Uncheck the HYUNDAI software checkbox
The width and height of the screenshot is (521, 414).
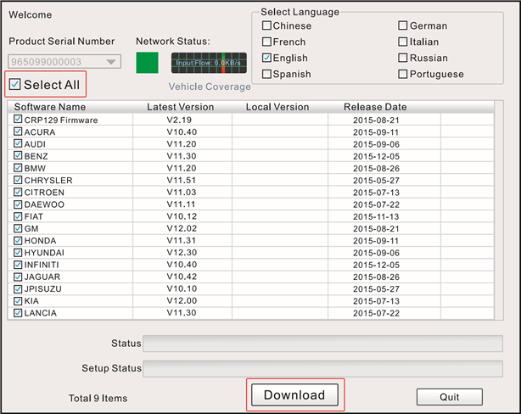pyautogui.click(x=18, y=253)
